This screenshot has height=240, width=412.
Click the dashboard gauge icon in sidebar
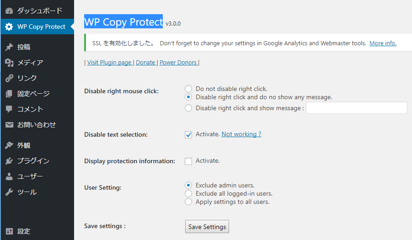9,11
